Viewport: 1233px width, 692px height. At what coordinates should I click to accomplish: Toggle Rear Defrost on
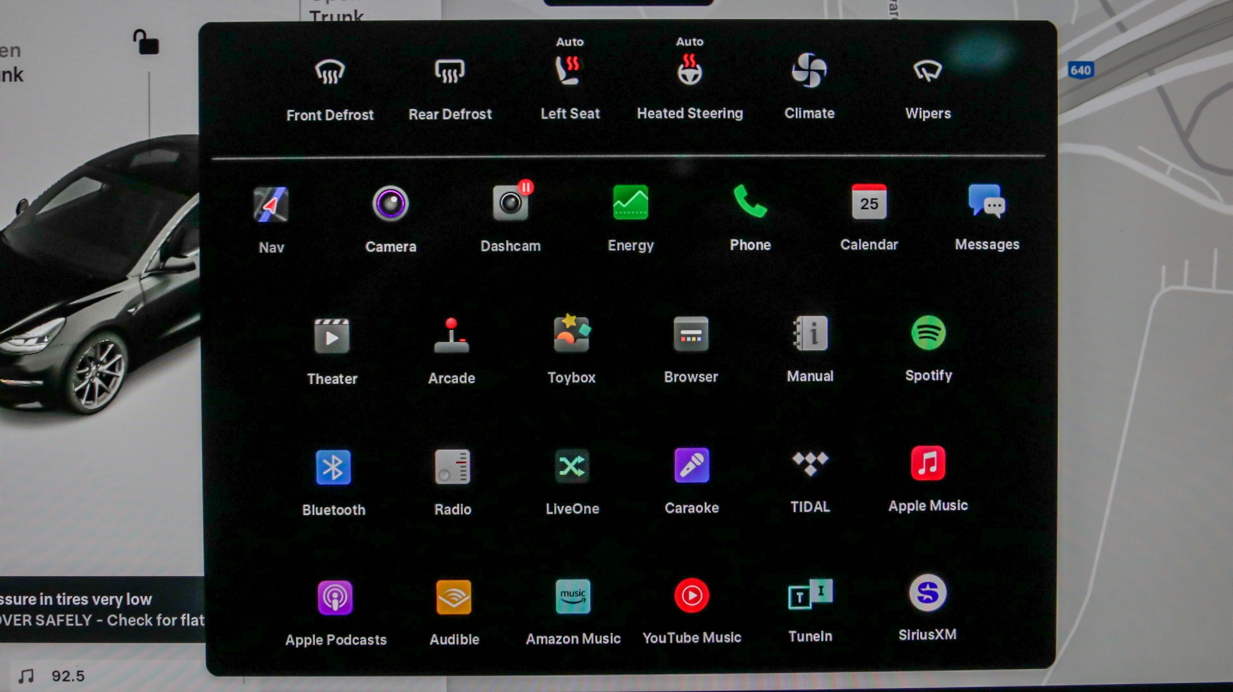click(450, 72)
